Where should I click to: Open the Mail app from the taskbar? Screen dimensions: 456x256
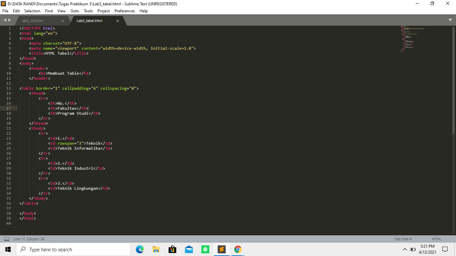coord(189,249)
